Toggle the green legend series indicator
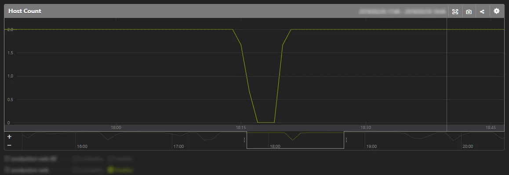Screen dimensions: 509x175 click(111, 169)
